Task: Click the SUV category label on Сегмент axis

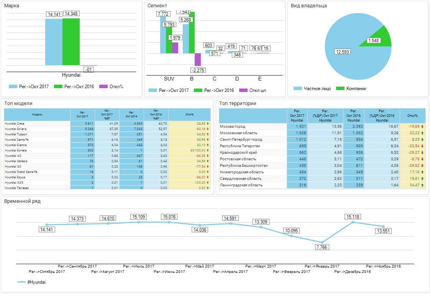Action: (x=169, y=79)
